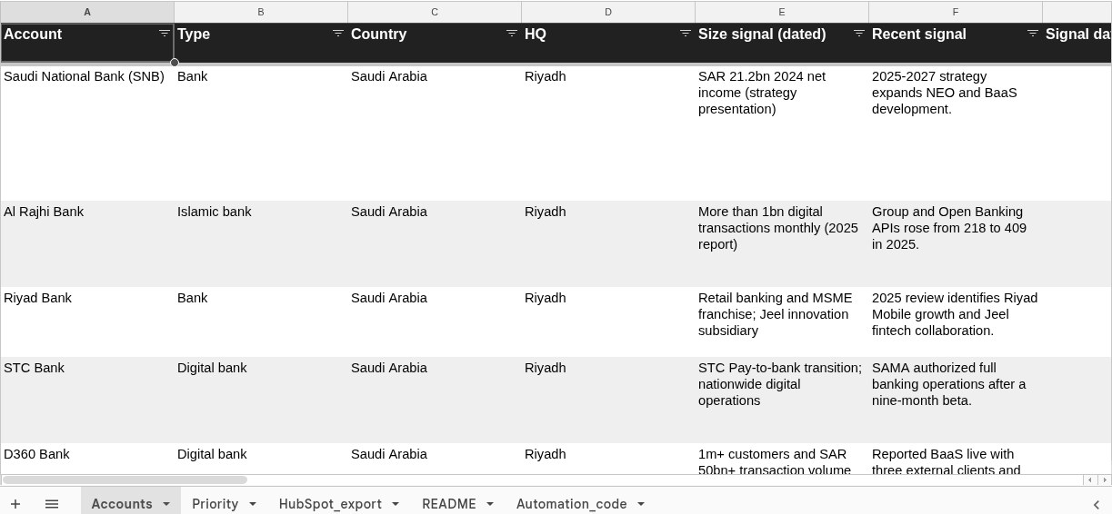This screenshot has width=1112, height=514.
Task: Select cell STC Bank
Action: pos(87,400)
